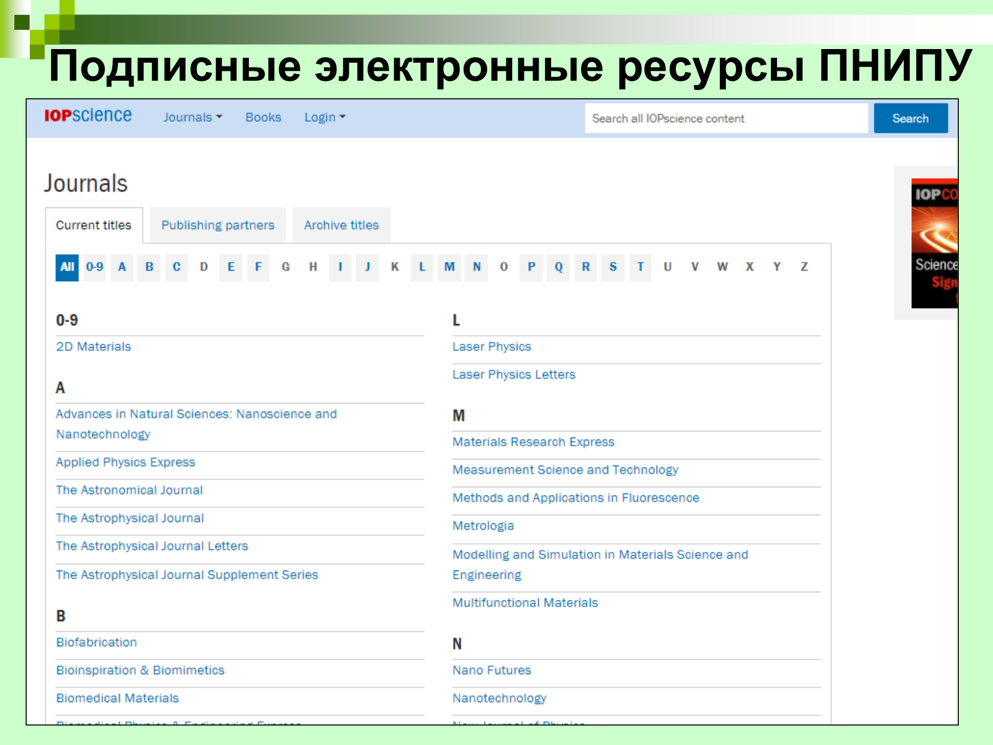993x745 pixels.
Task: Open the Metrologia journal
Action: pos(483,526)
